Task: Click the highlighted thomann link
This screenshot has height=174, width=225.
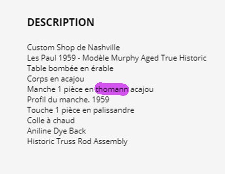Action: pyautogui.click(x=112, y=89)
